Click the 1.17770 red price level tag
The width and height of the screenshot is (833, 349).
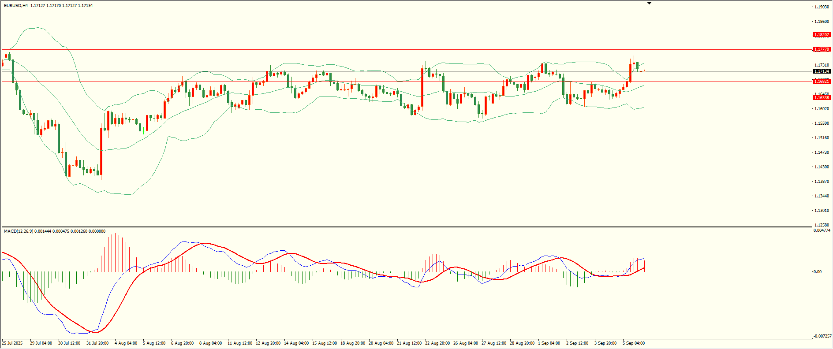click(x=821, y=49)
